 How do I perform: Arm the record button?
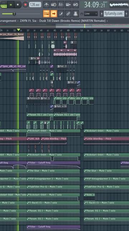[x=25, y=5]
